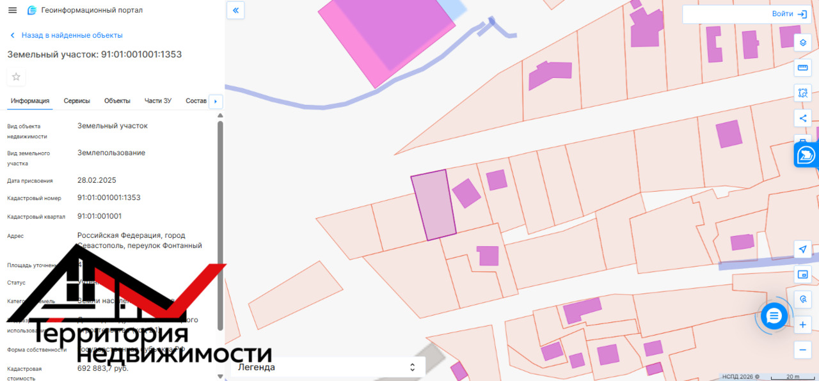This screenshot has width=819, height=381.
Task: Click Назад в найденные объекты link
Action: click(71, 35)
